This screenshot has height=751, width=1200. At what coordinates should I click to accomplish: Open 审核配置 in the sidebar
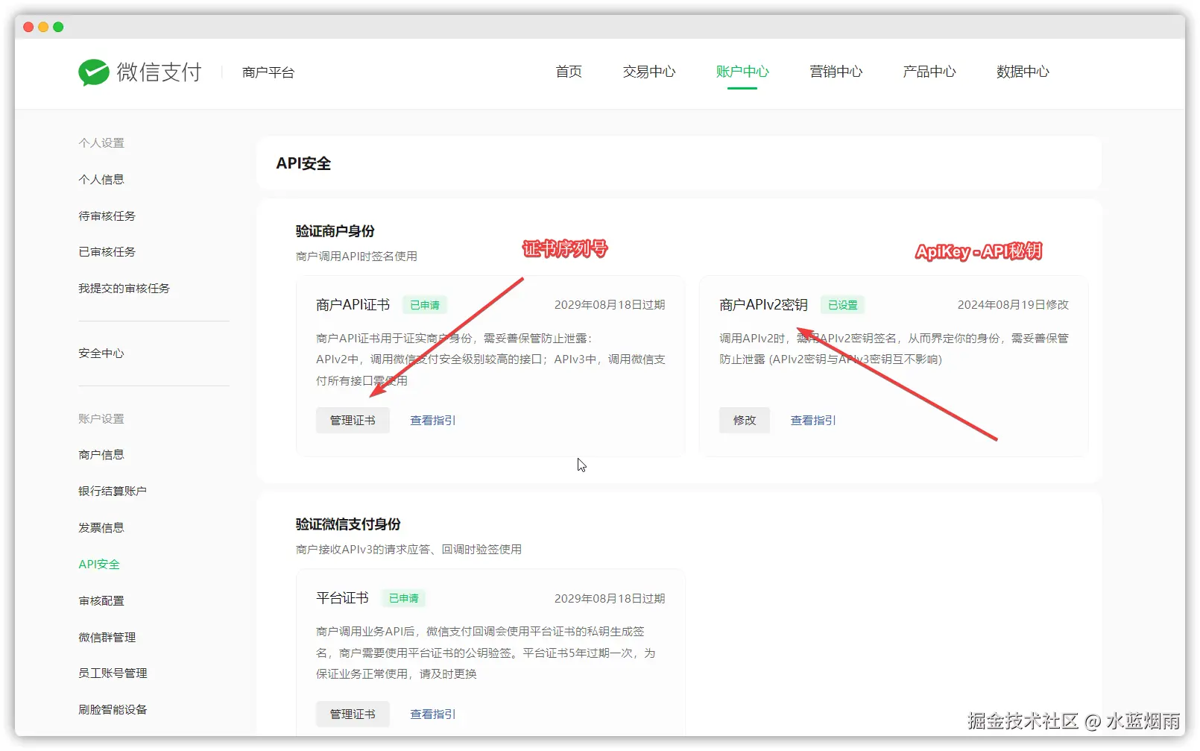point(101,601)
